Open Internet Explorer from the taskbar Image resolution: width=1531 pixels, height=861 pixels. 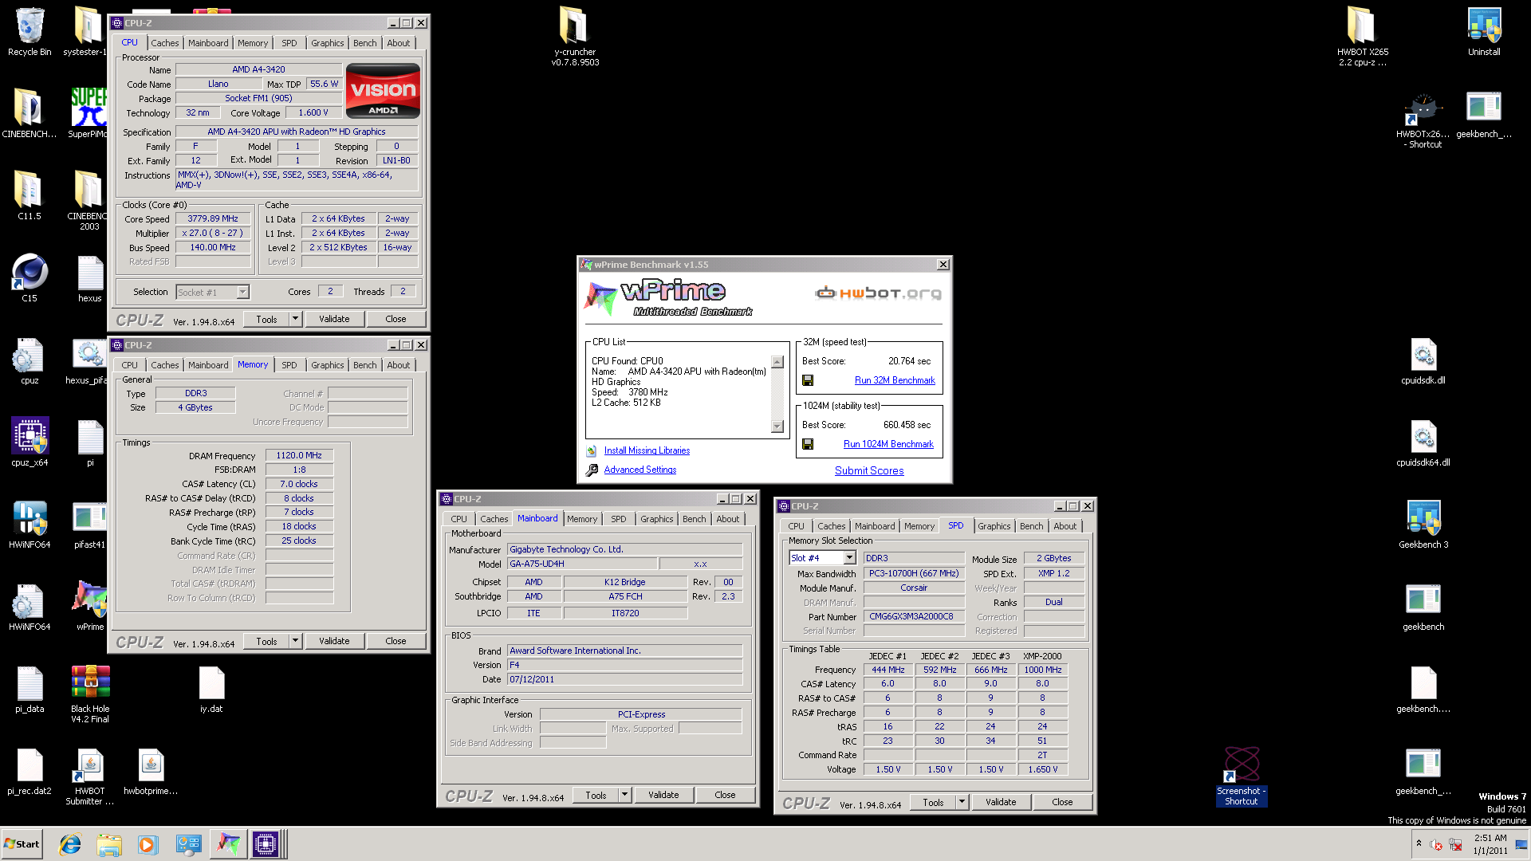pyautogui.click(x=70, y=844)
